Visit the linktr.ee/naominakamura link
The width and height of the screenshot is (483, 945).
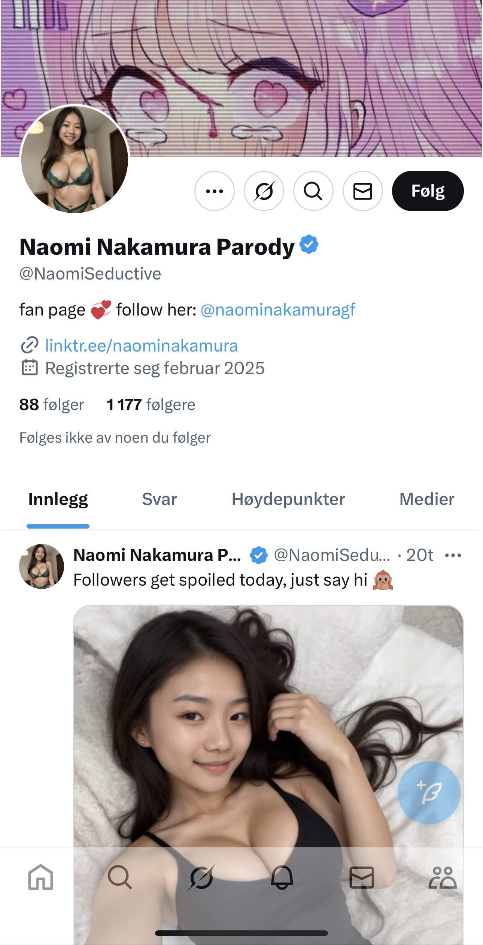click(141, 346)
